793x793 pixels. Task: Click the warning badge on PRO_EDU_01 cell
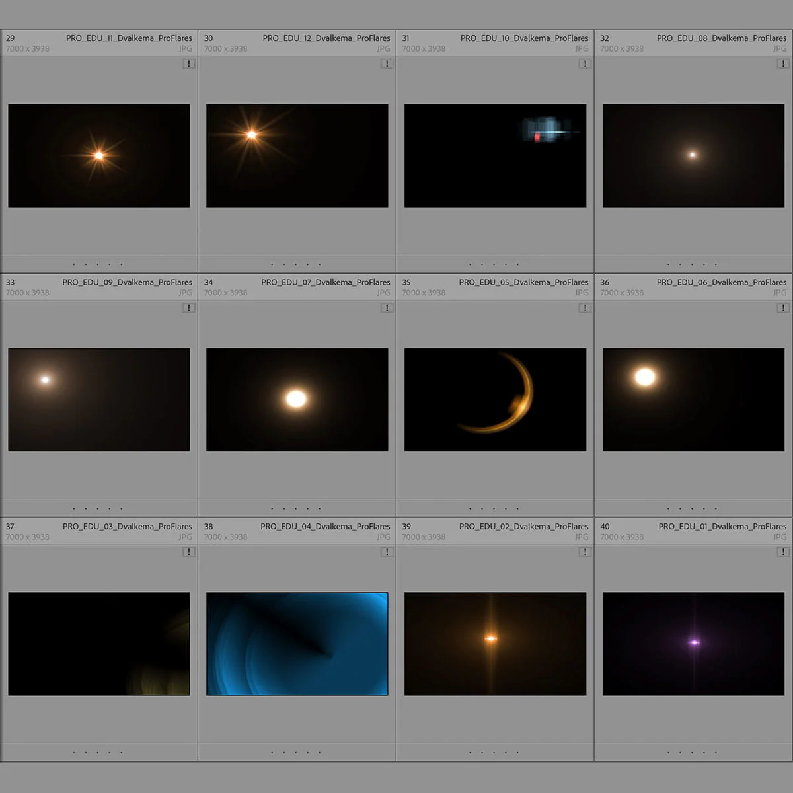(x=783, y=552)
